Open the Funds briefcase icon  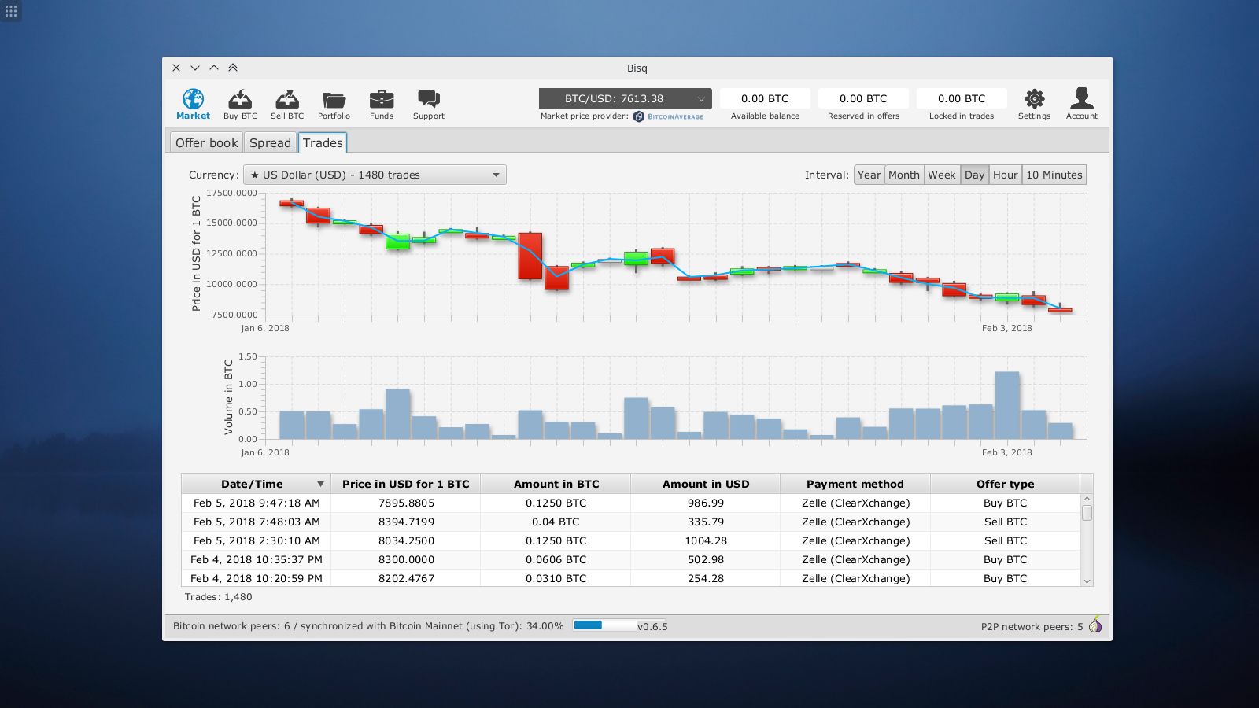(x=382, y=99)
